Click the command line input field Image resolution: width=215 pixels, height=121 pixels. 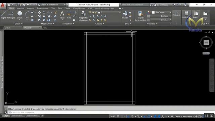click(x=111, y=112)
